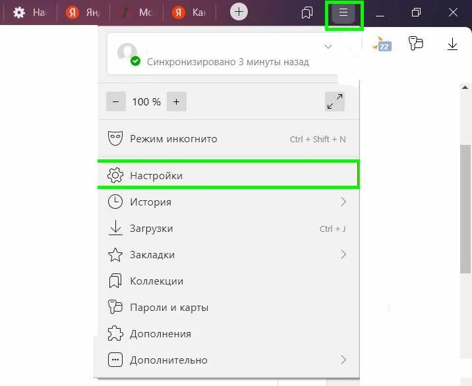Open the collections bookmark icon in title bar
The image size is (472, 386).
(x=307, y=13)
